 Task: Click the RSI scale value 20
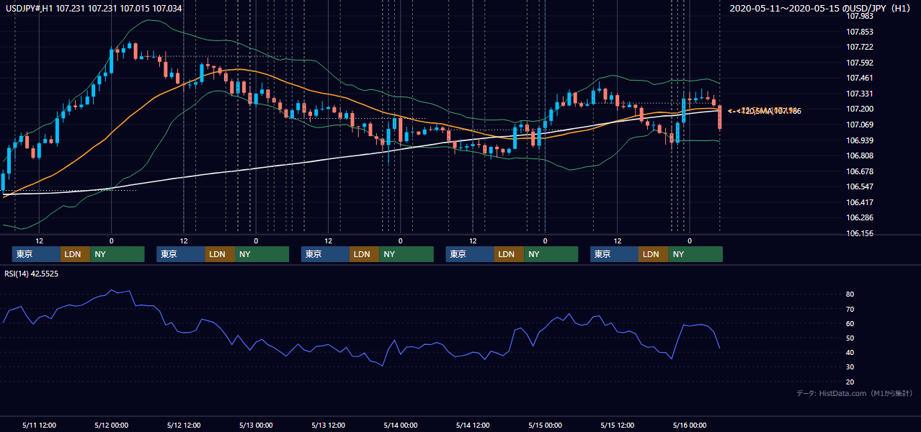pyautogui.click(x=850, y=382)
